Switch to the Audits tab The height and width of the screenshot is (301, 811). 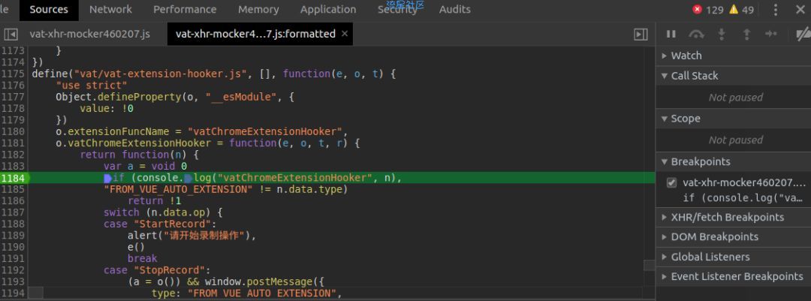(x=454, y=10)
